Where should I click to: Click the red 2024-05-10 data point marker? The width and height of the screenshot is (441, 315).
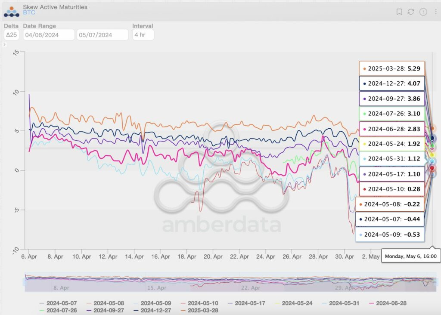432,168
